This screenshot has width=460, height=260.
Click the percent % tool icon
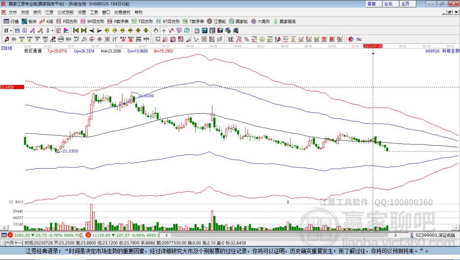(247, 40)
